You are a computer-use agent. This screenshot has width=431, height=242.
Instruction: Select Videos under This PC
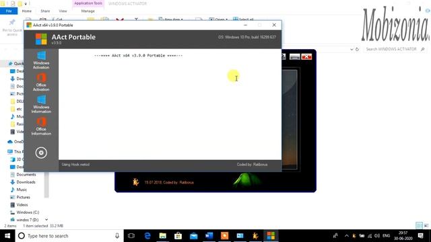[22, 204]
